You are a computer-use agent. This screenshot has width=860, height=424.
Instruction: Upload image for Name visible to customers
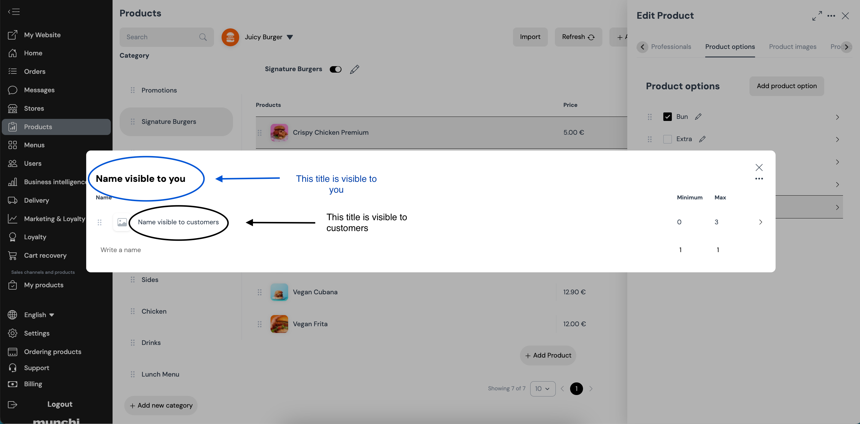122,222
